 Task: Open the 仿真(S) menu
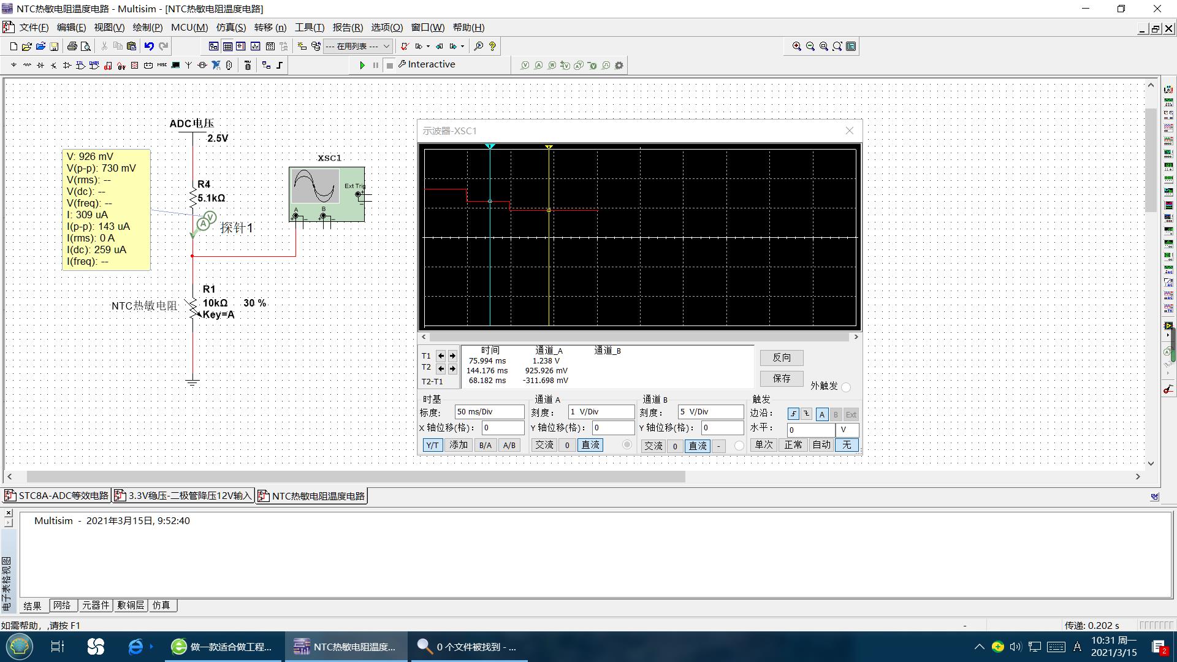pyautogui.click(x=231, y=28)
